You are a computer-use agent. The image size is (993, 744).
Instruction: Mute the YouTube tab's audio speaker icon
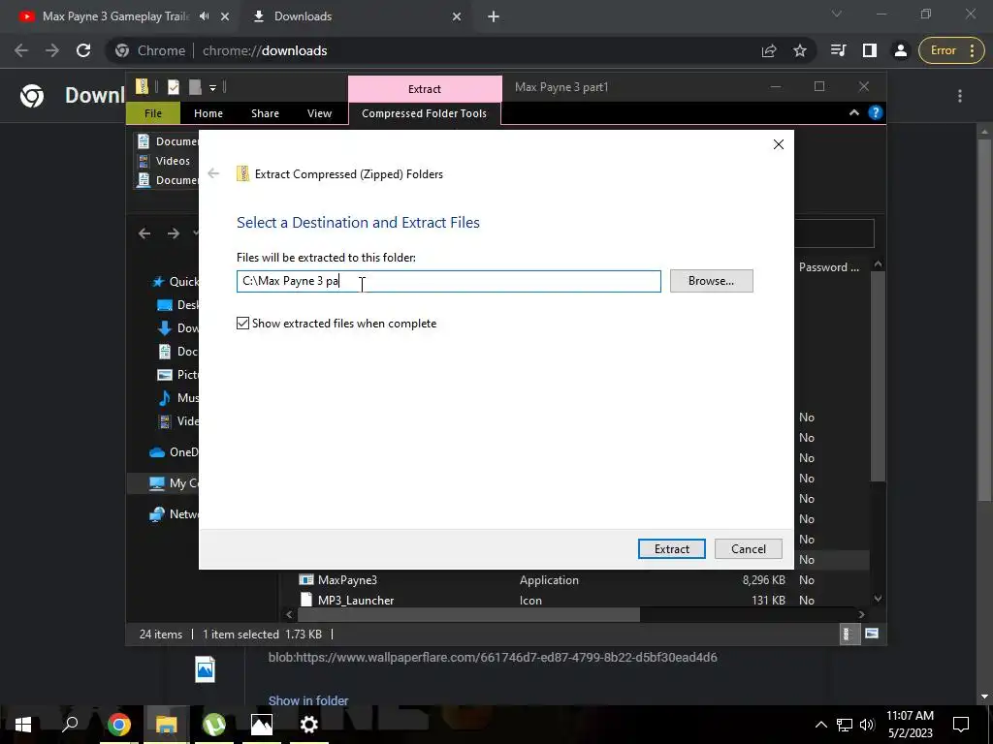(x=204, y=16)
